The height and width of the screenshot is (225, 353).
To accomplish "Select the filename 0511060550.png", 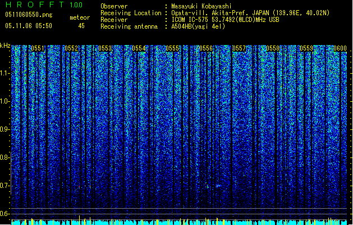I will (x=29, y=15).
